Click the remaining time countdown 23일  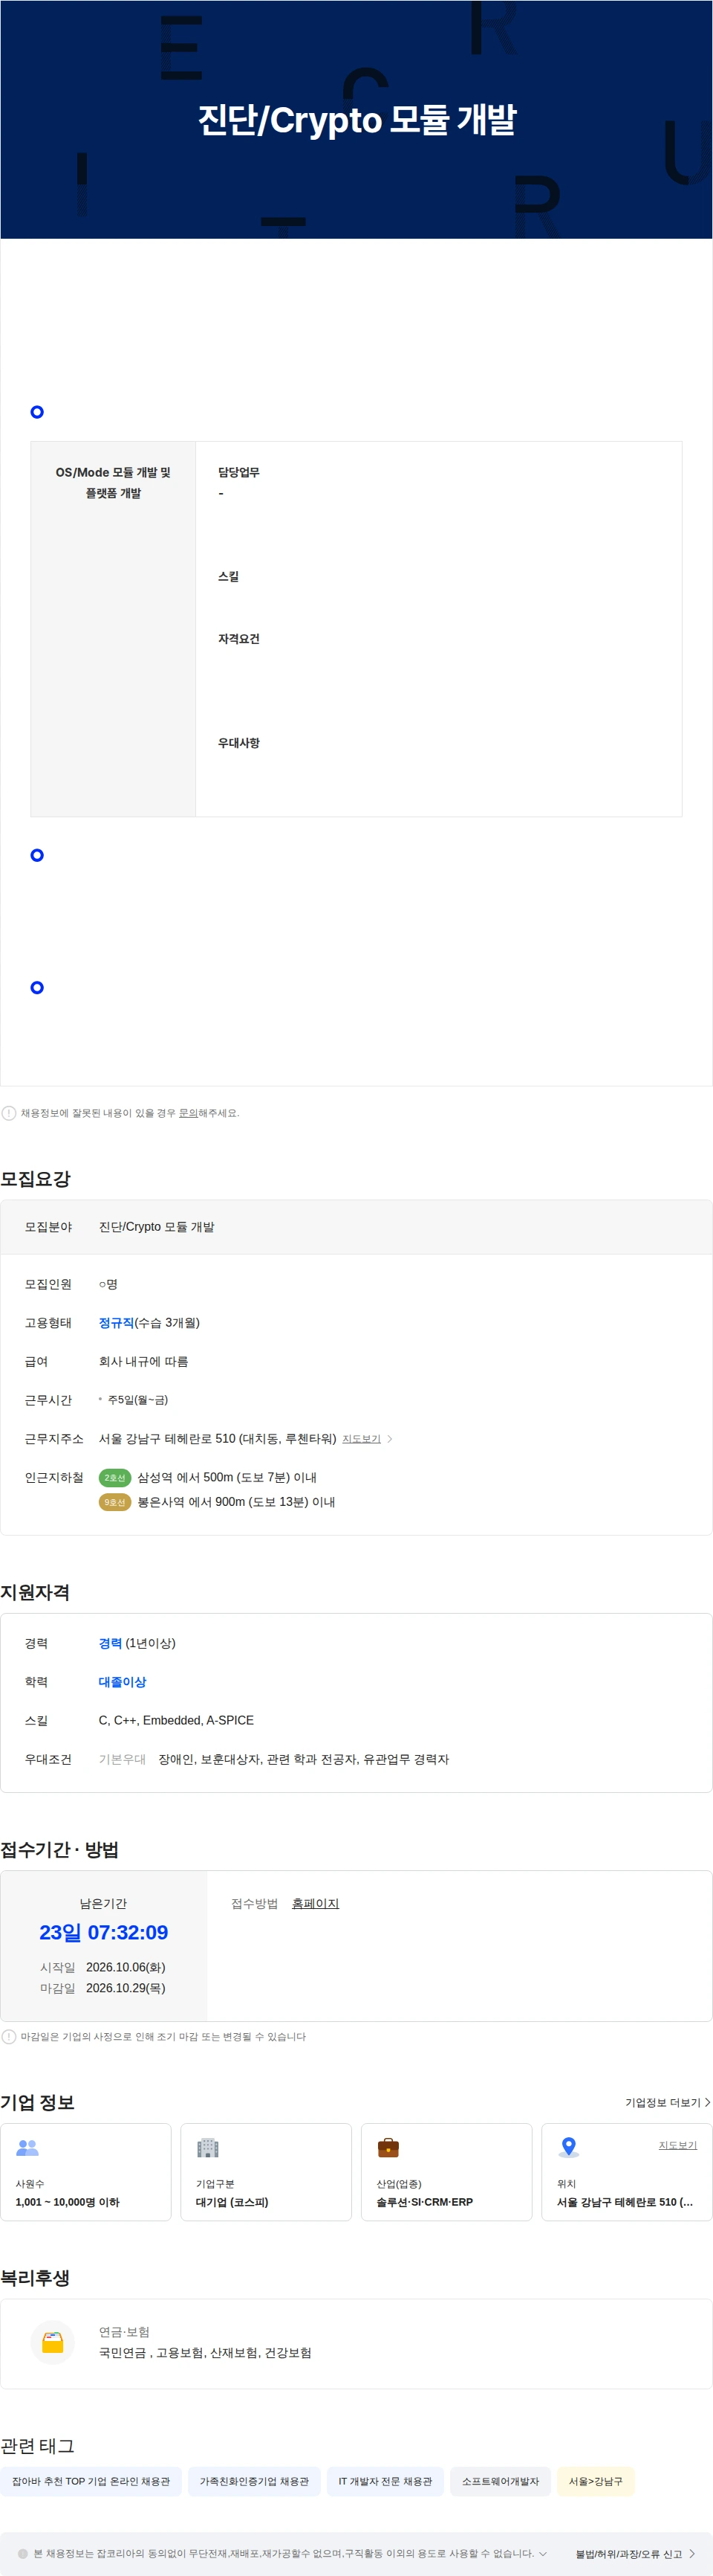pyautogui.click(x=104, y=1932)
